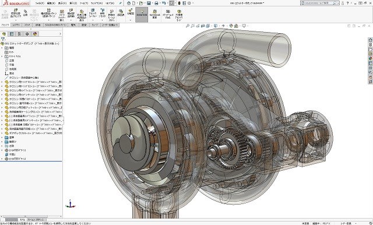The height and width of the screenshot is (225, 373).
Task: Expand the 履歴 tree node
Action: click(x=2, y=48)
